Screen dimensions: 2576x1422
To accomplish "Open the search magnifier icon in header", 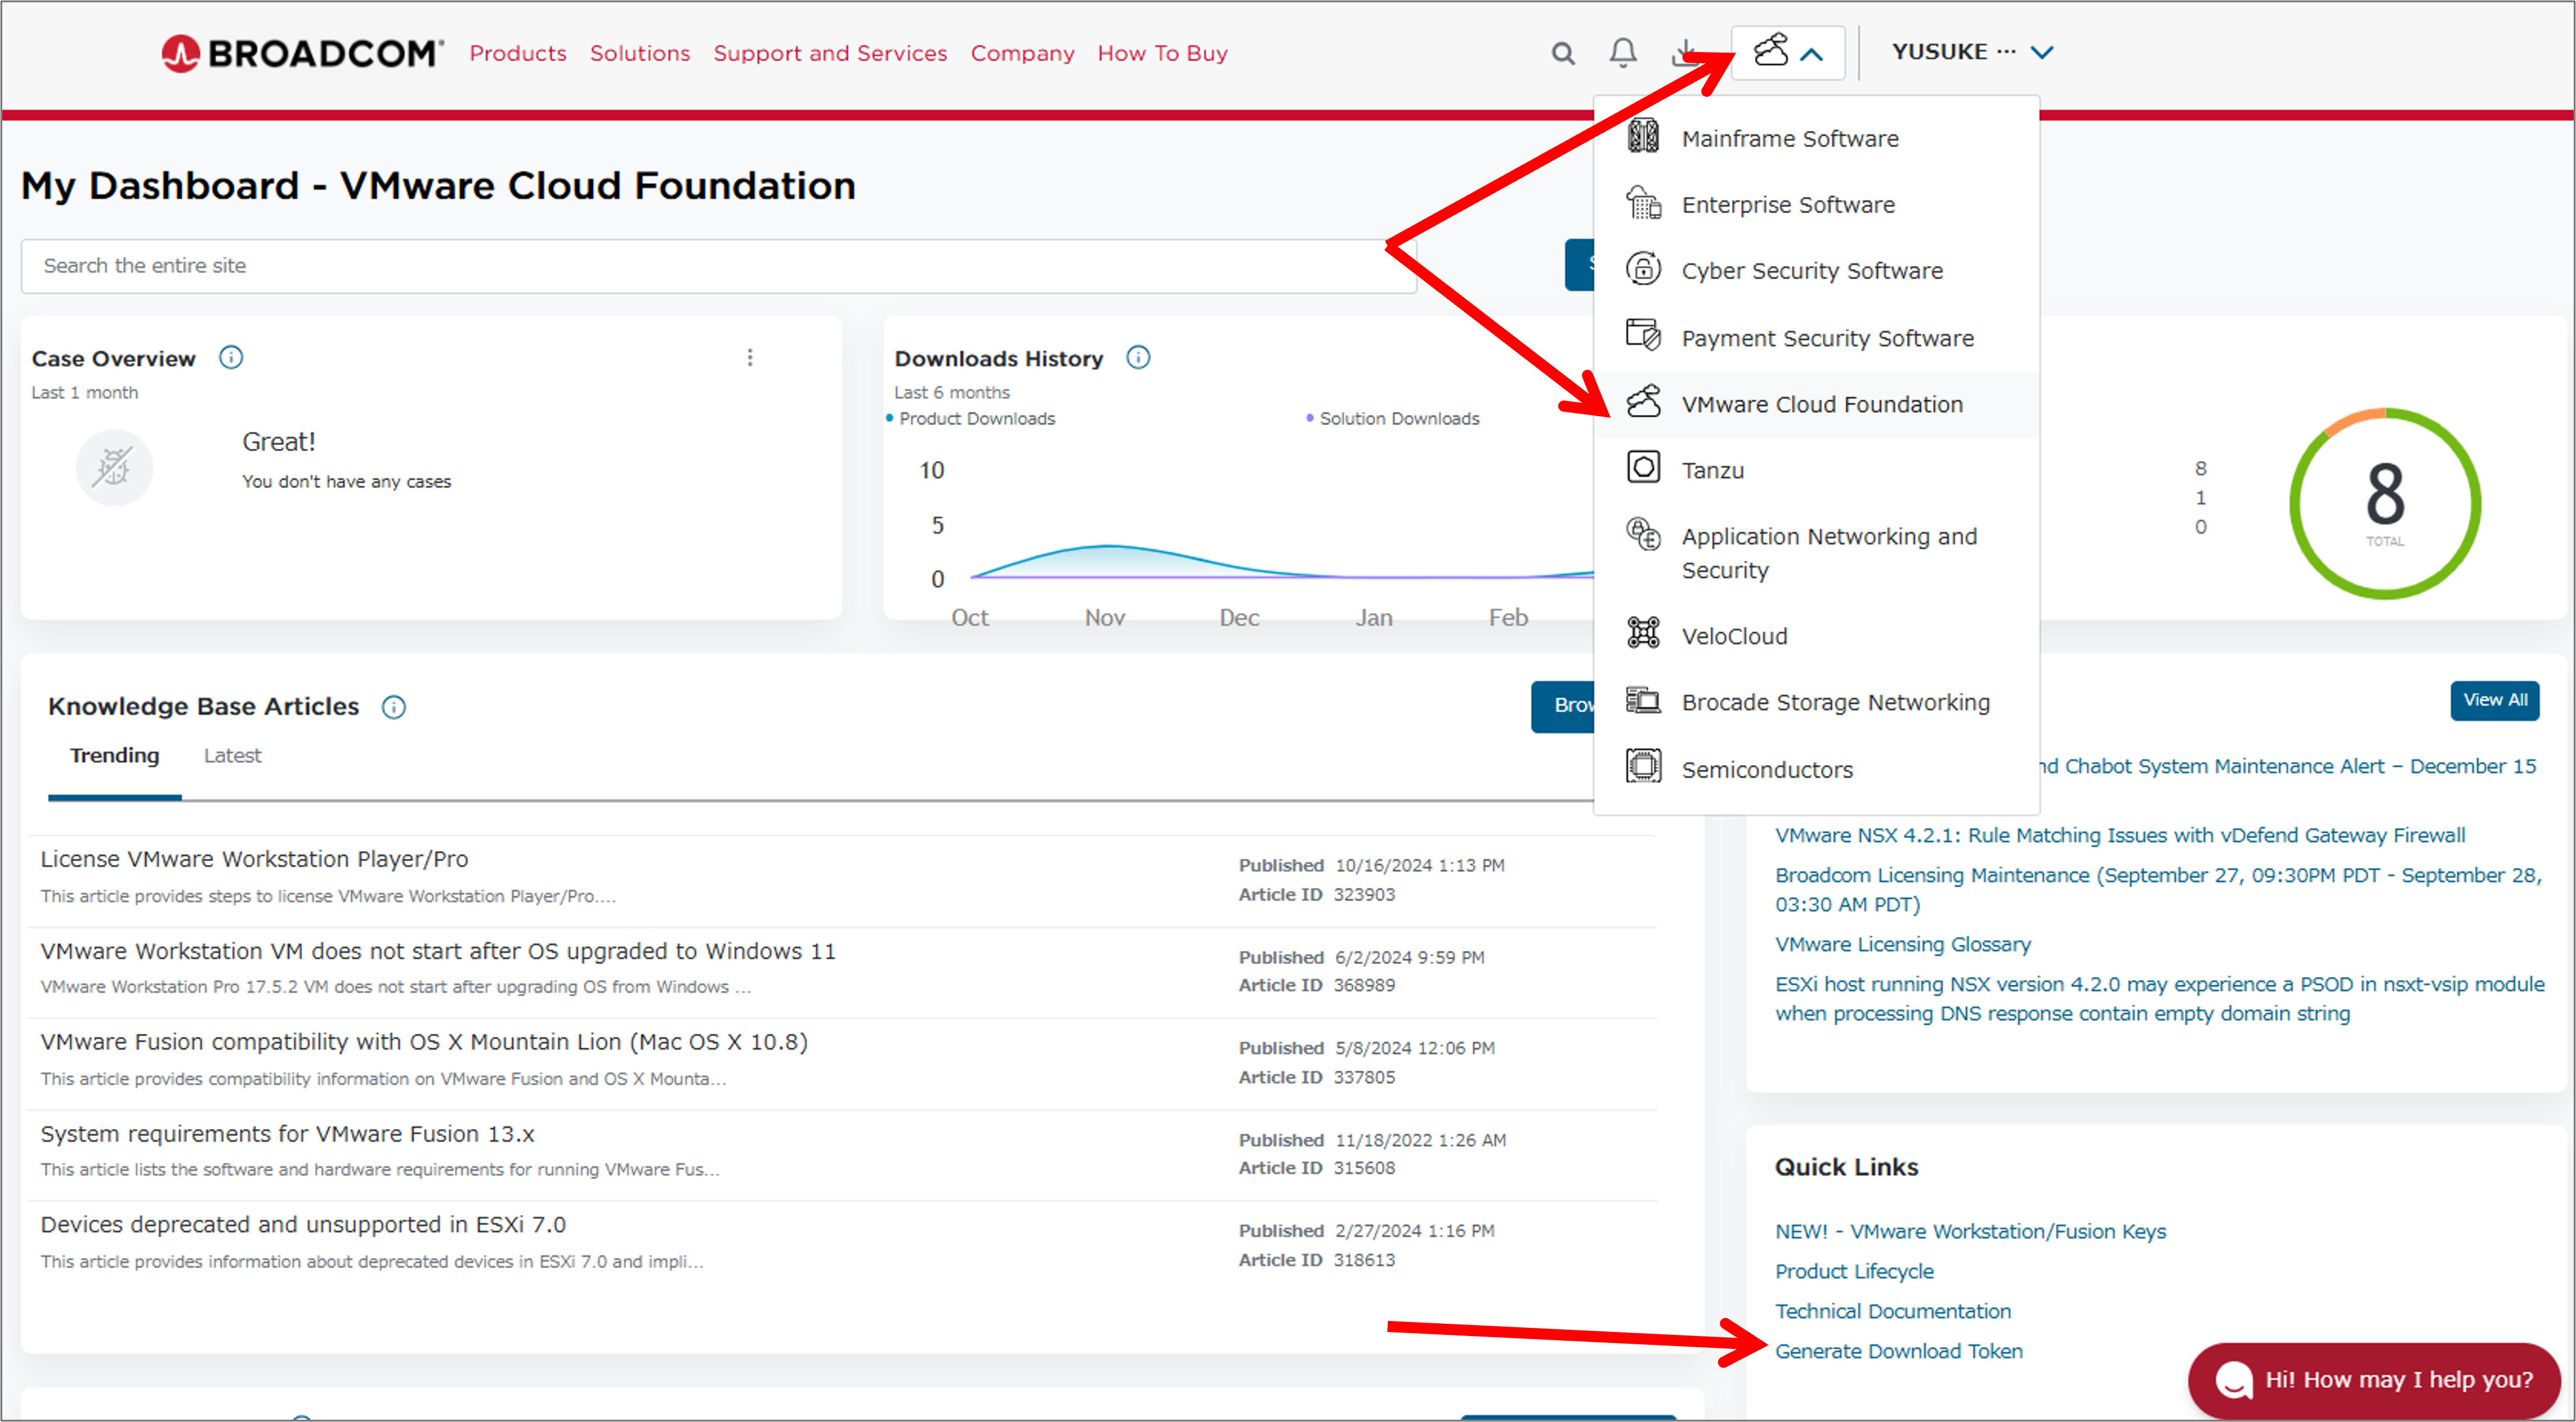I will coord(1563,53).
